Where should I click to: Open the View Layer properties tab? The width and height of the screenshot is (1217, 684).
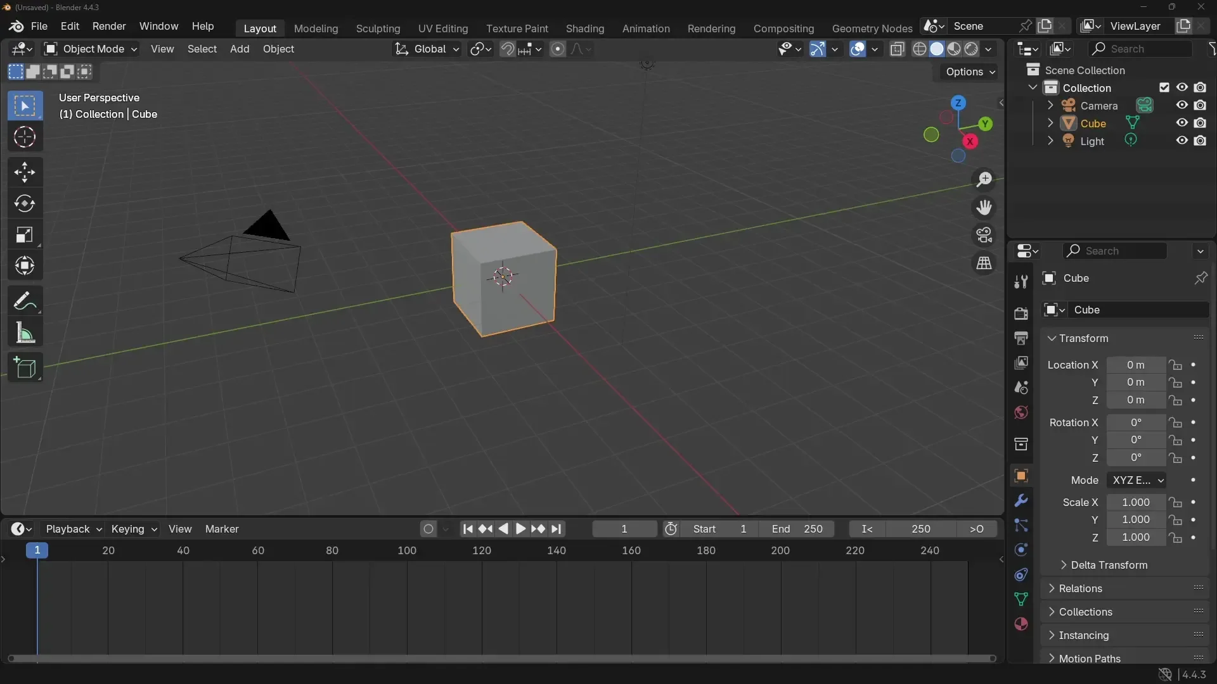coord(1021,363)
